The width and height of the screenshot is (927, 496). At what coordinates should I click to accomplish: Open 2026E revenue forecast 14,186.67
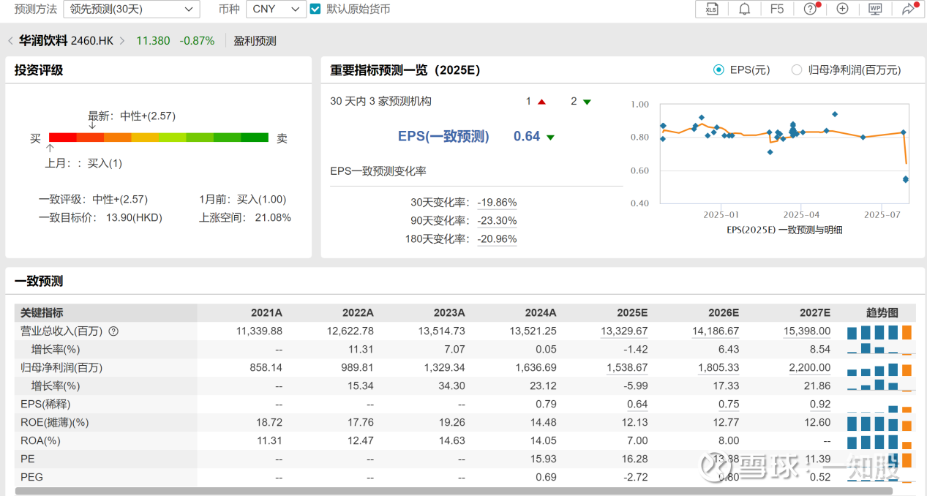click(x=716, y=331)
